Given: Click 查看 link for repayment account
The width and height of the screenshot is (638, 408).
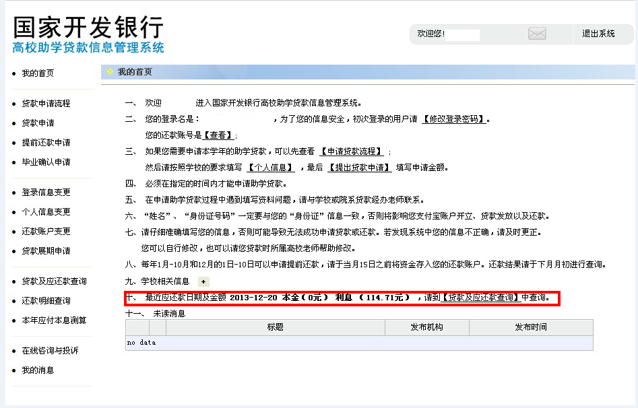Looking at the screenshot, I should click(219, 135).
